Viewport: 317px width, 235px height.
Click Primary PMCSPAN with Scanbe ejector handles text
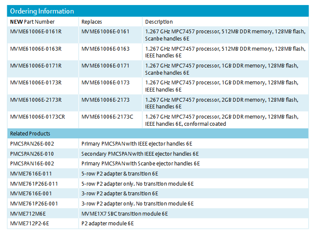(x=141, y=164)
